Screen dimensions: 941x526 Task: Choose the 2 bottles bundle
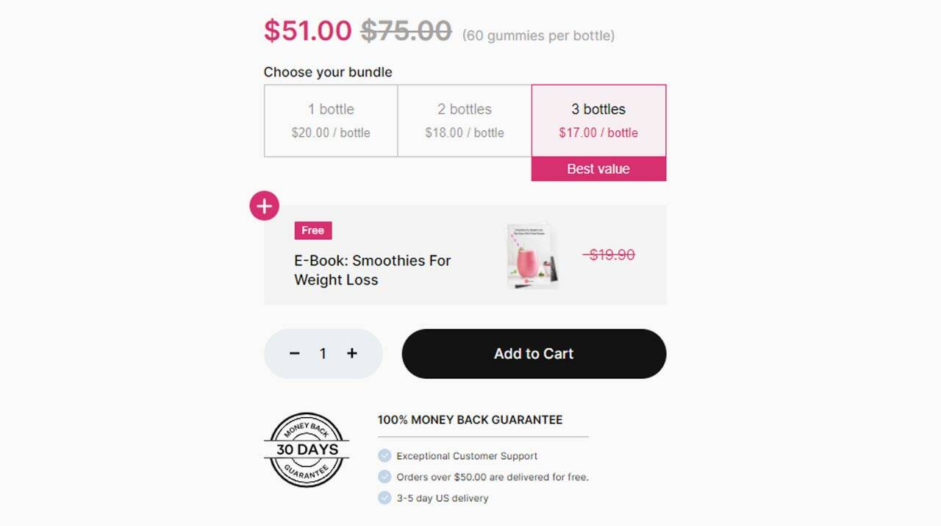click(x=465, y=121)
